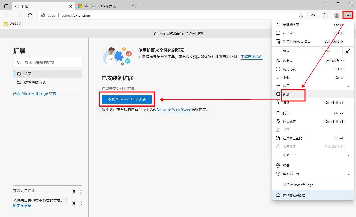
Task: Enter full screen via zoom row arrow icon
Action: [348, 51]
